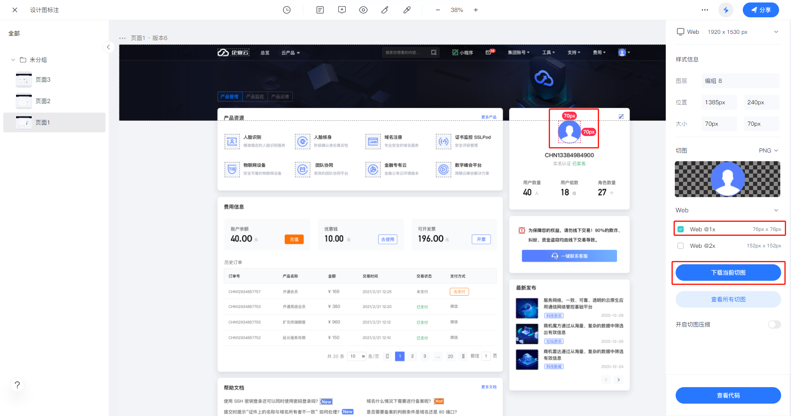Image resolution: width=791 pixels, height=416 pixels.
Task: Click 总览 in the mockup navigation
Action: [265, 53]
